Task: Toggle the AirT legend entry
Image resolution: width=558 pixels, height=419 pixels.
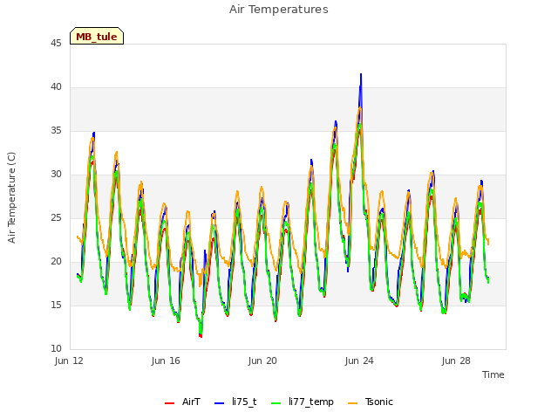Action: pyautogui.click(x=182, y=402)
